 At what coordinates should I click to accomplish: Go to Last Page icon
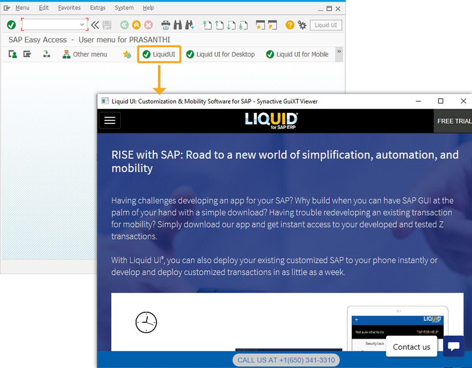tap(243, 25)
